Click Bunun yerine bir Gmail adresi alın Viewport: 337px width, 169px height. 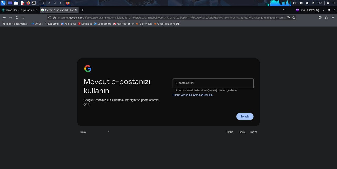[x=193, y=95]
